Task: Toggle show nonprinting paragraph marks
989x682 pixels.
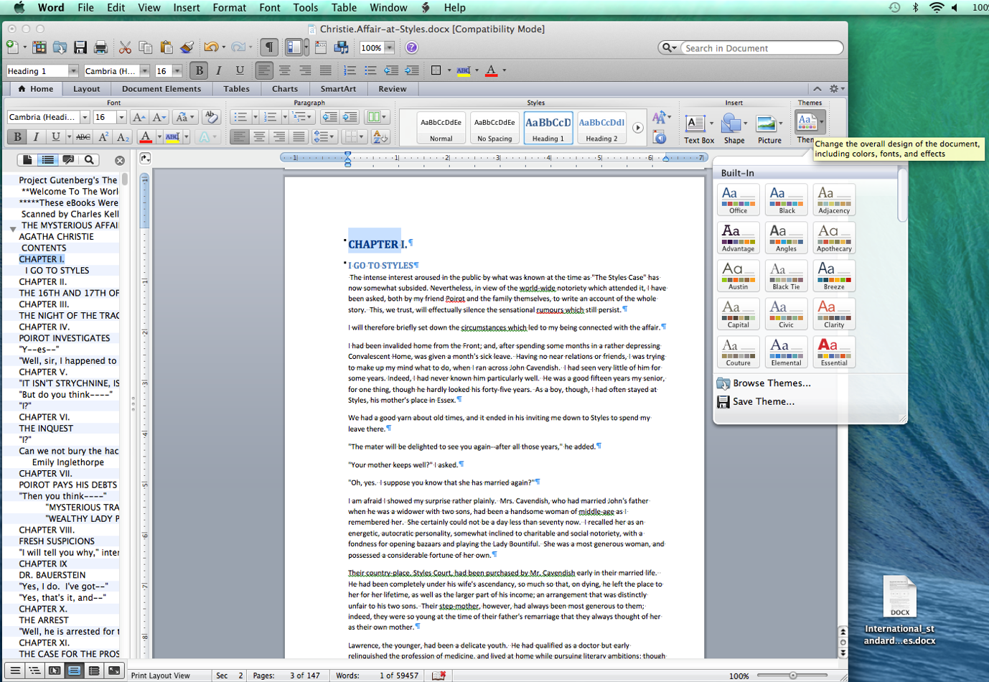Action: click(x=268, y=48)
